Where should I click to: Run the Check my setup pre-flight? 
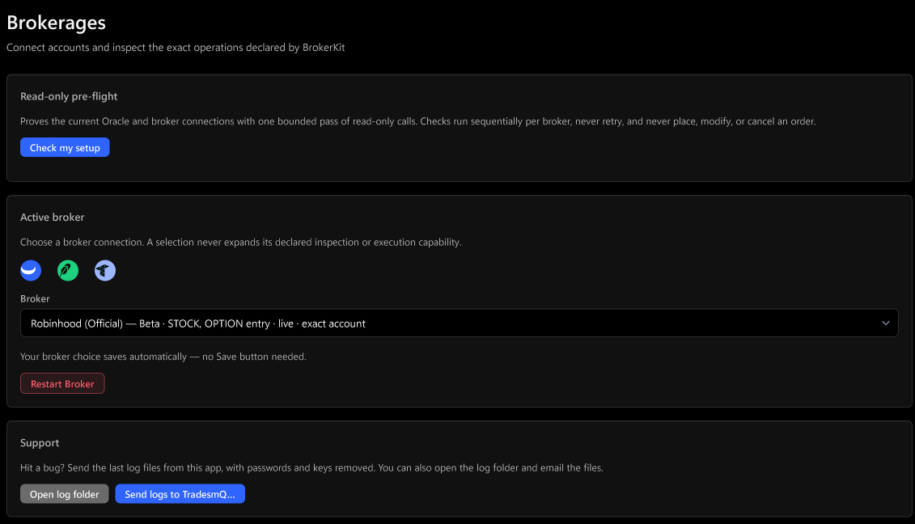pyautogui.click(x=65, y=148)
